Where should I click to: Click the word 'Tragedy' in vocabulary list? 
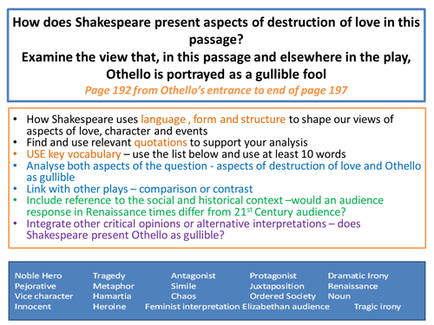(x=109, y=276)
